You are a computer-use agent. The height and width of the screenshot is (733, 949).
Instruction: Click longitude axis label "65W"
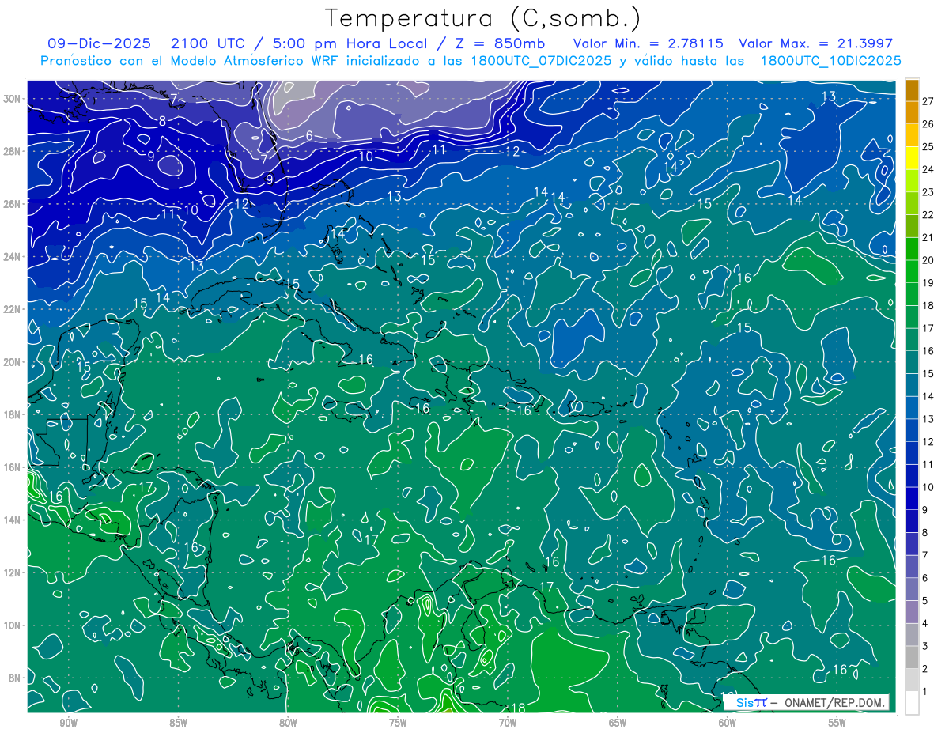point(618,723)
